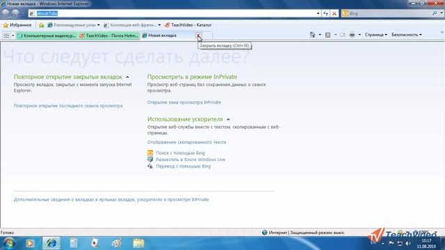Image resolution: width=445 pixels, height=250 pixels.
Task: Click the Готово status text
Action: coord(8,233)
